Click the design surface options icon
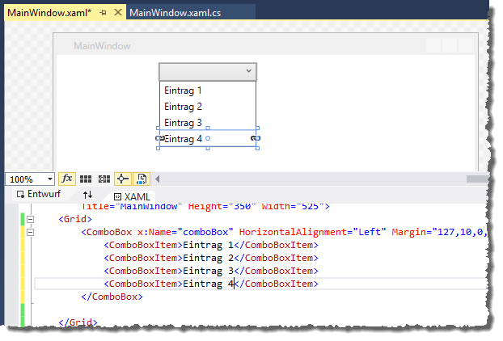Viewport: 503px width, 341px height. [x=142, y=179]
